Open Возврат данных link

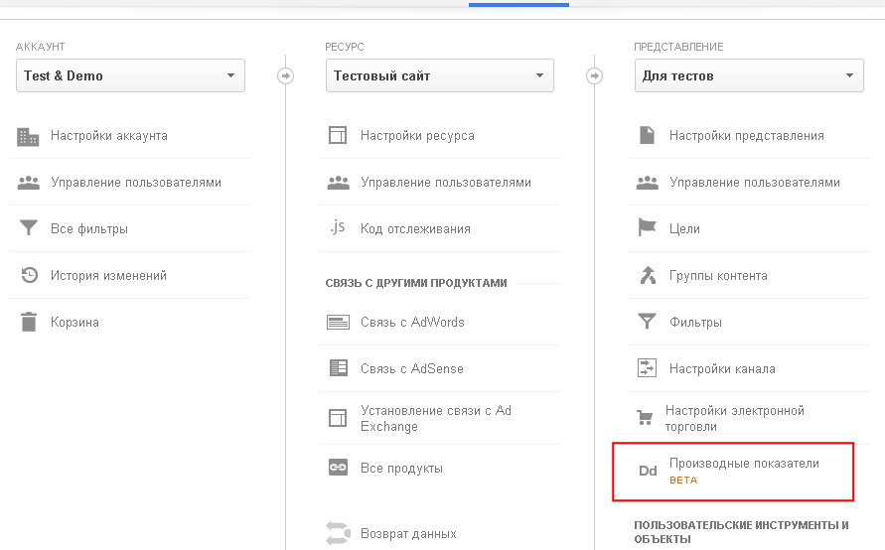(408, 534)
